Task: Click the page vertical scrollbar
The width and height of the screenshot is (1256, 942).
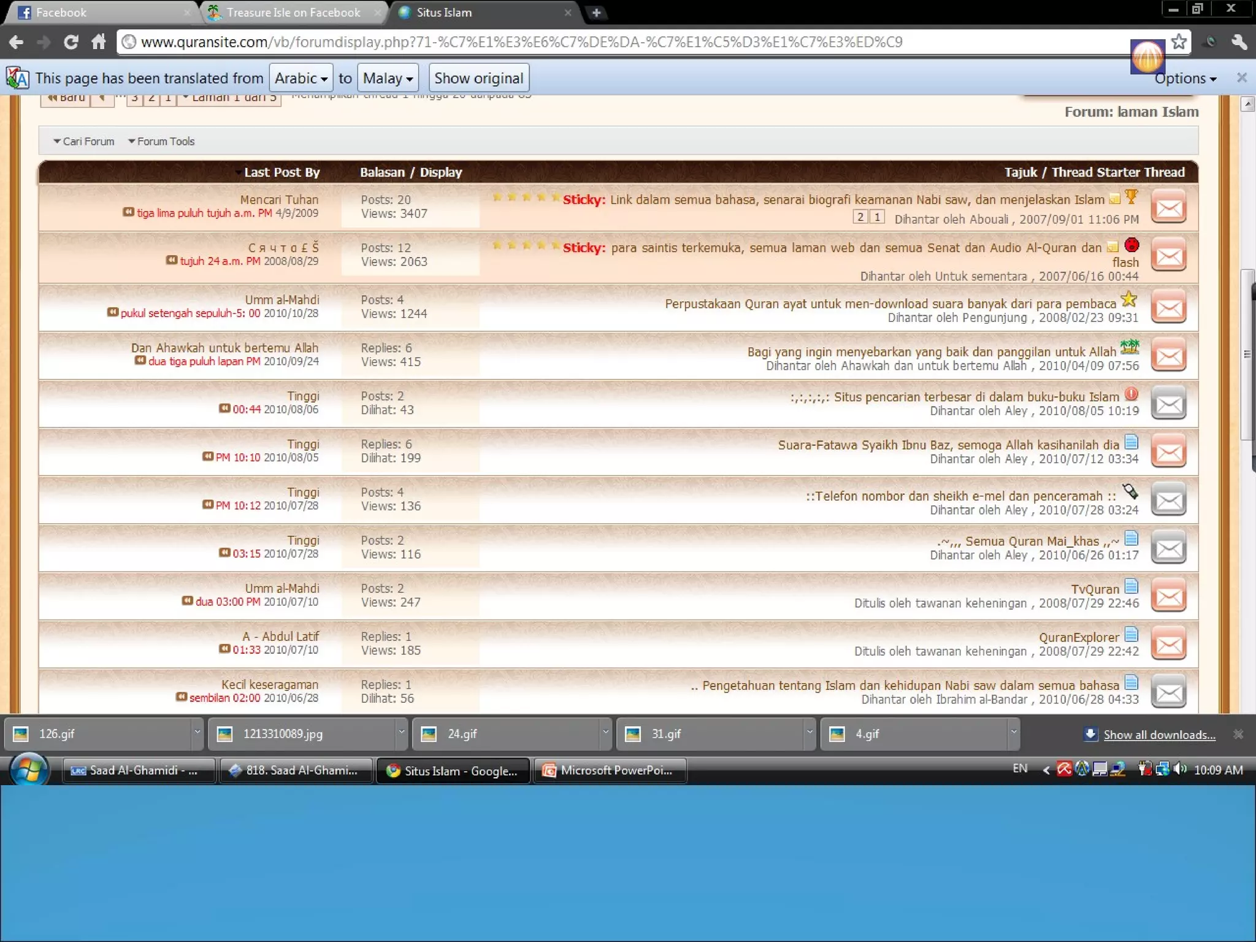Action: coord(1247,354)
